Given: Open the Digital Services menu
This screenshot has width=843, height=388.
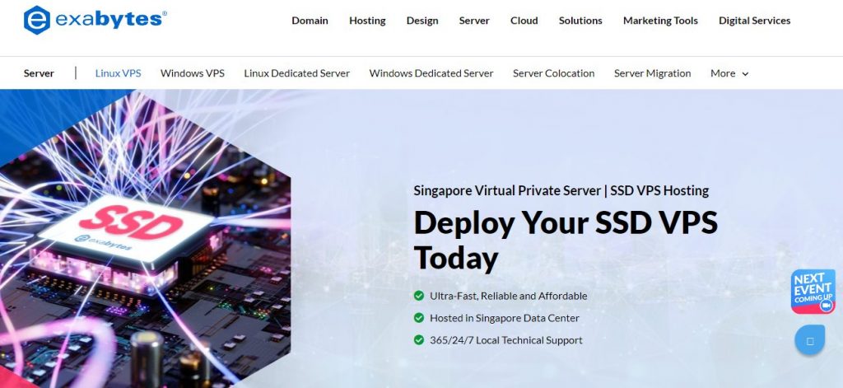Looking at the screenshot, I should tap(754, 21).
